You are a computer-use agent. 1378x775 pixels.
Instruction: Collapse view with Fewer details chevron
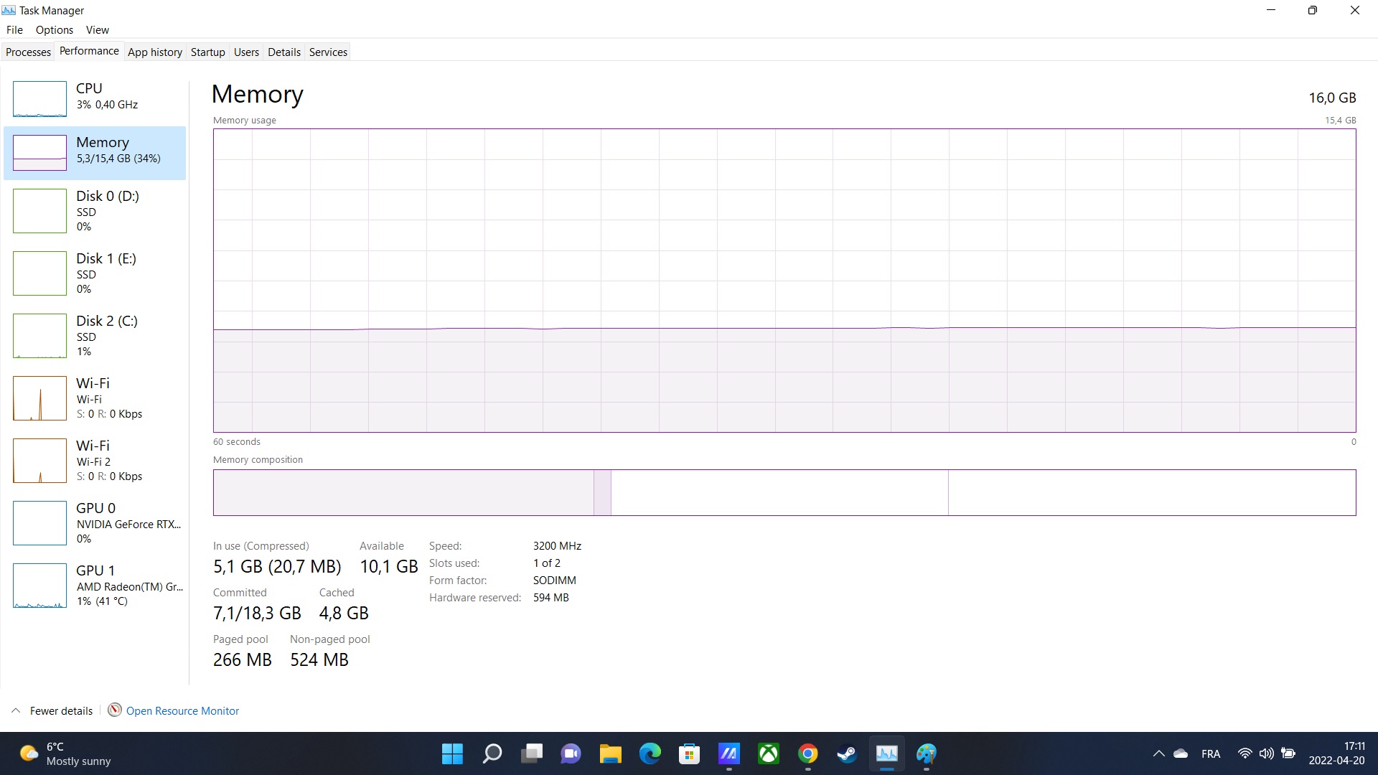(x=16, y=710)
